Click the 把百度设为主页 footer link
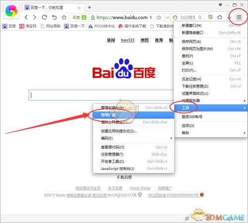Viewport: 248px width, 223px height. tap(88, 188)
